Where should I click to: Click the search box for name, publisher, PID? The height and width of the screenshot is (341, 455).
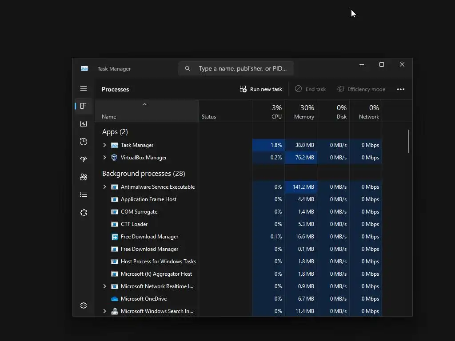tap(236, 68)
